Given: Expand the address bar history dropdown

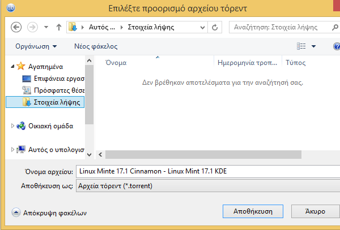Looking at the screenshot, I should [x=202, y=28].
